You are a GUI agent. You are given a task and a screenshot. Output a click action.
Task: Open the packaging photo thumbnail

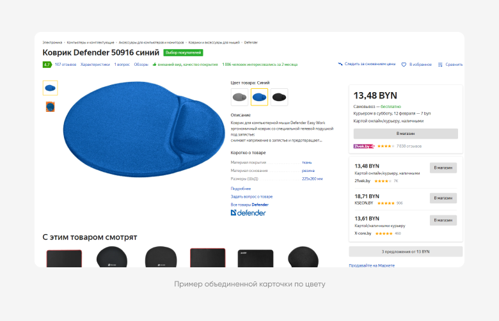(x=51, y=107)
